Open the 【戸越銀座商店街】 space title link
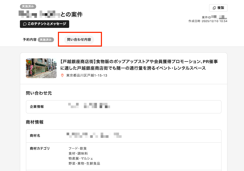Viewport: 244px width, 171px height. (139, 65)
